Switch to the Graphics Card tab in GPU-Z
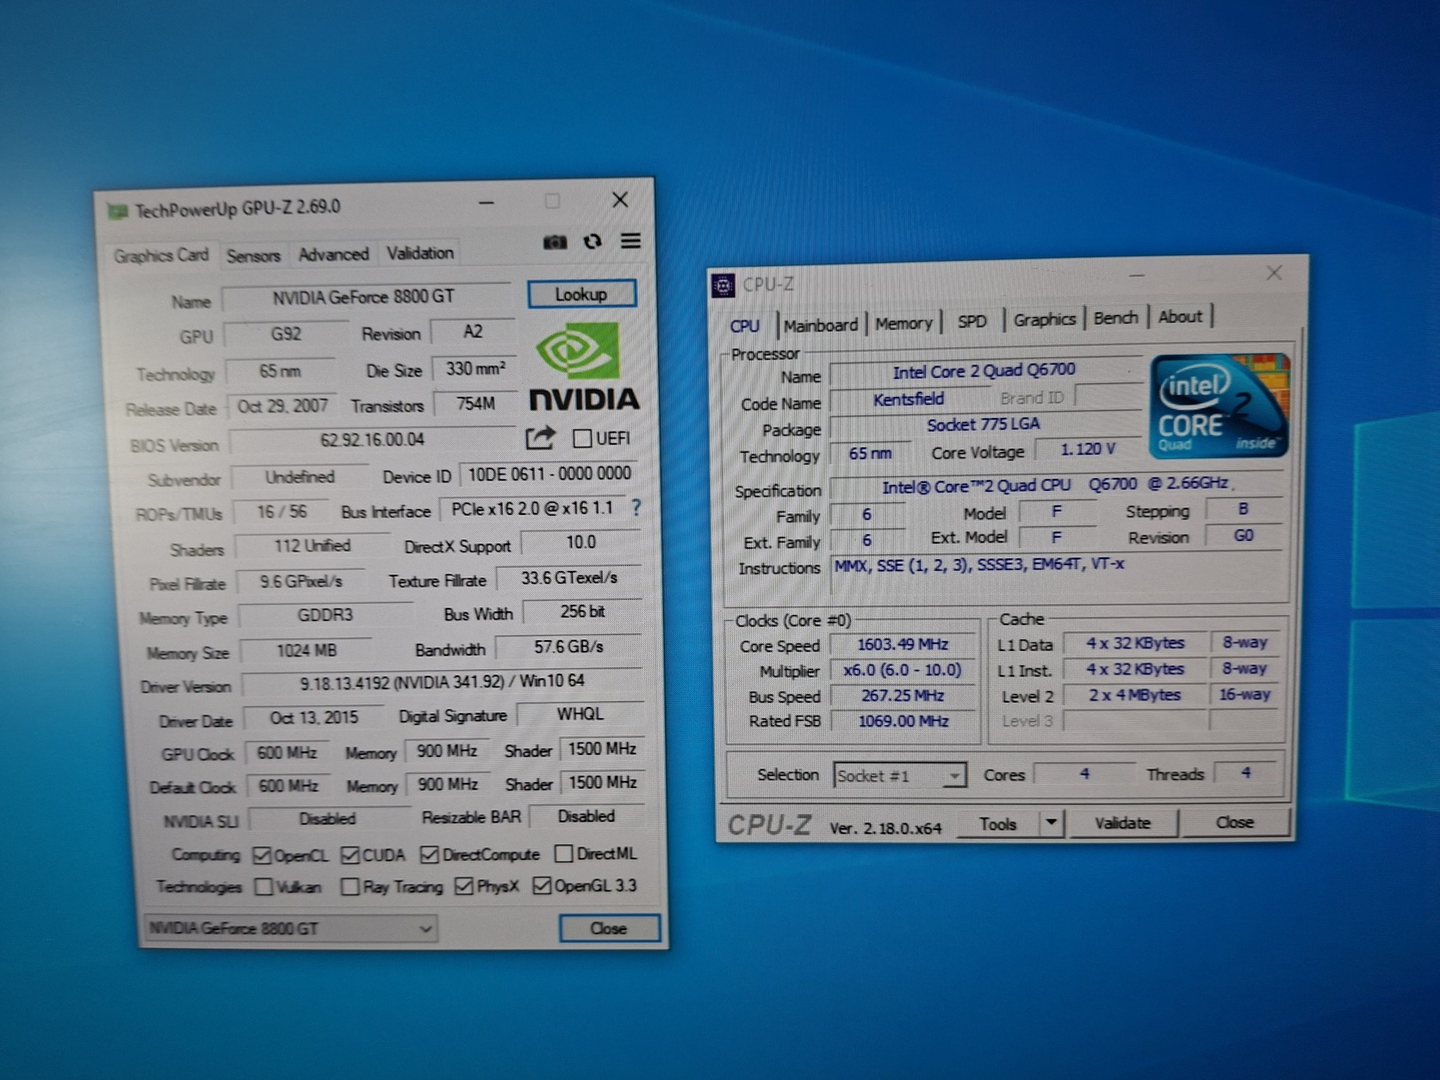Viewport: 1440px width, 1080px height. 161,256
